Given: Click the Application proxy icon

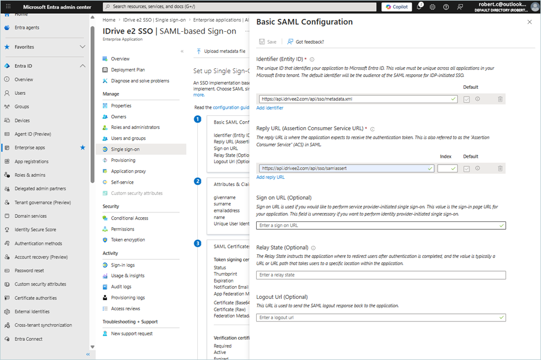Looking at the screenshot, I should (x=105, y=171).
